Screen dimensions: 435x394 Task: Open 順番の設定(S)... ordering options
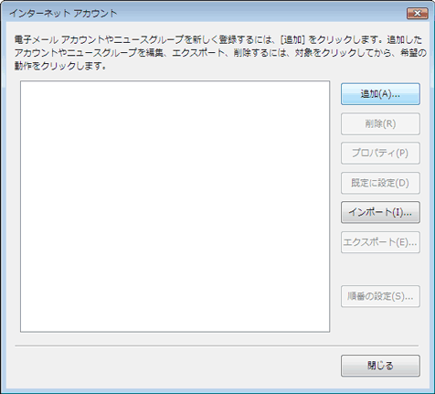[x=380, y=296]
